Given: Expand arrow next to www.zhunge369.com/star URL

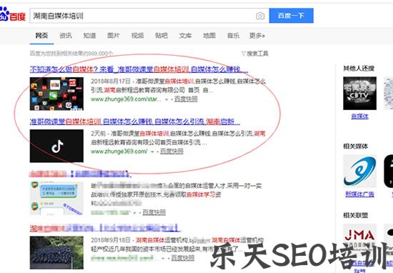Looking at the screenshot, I should coord(166,99).
